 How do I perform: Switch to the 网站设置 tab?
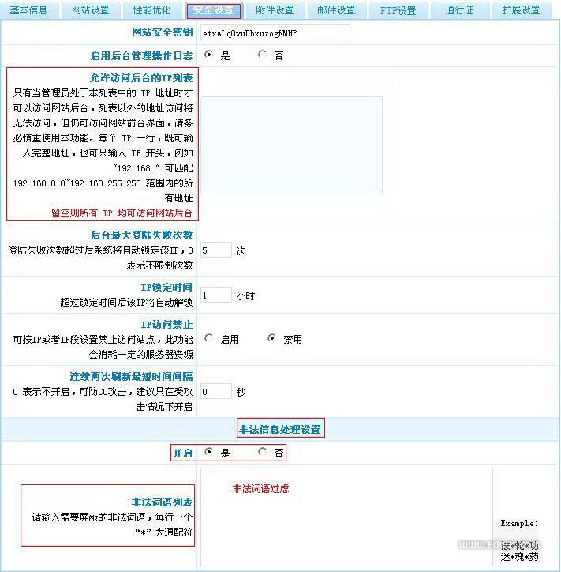click(90, 10)
